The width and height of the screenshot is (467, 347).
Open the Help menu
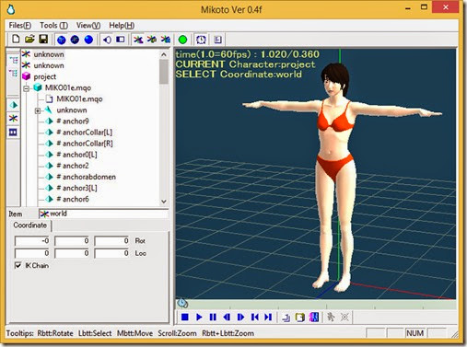(122, 26)
